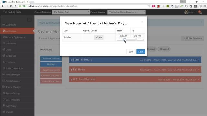Click the camera extension icon
Viewport: 207px width, 116px height.
(x=153, y=6)
